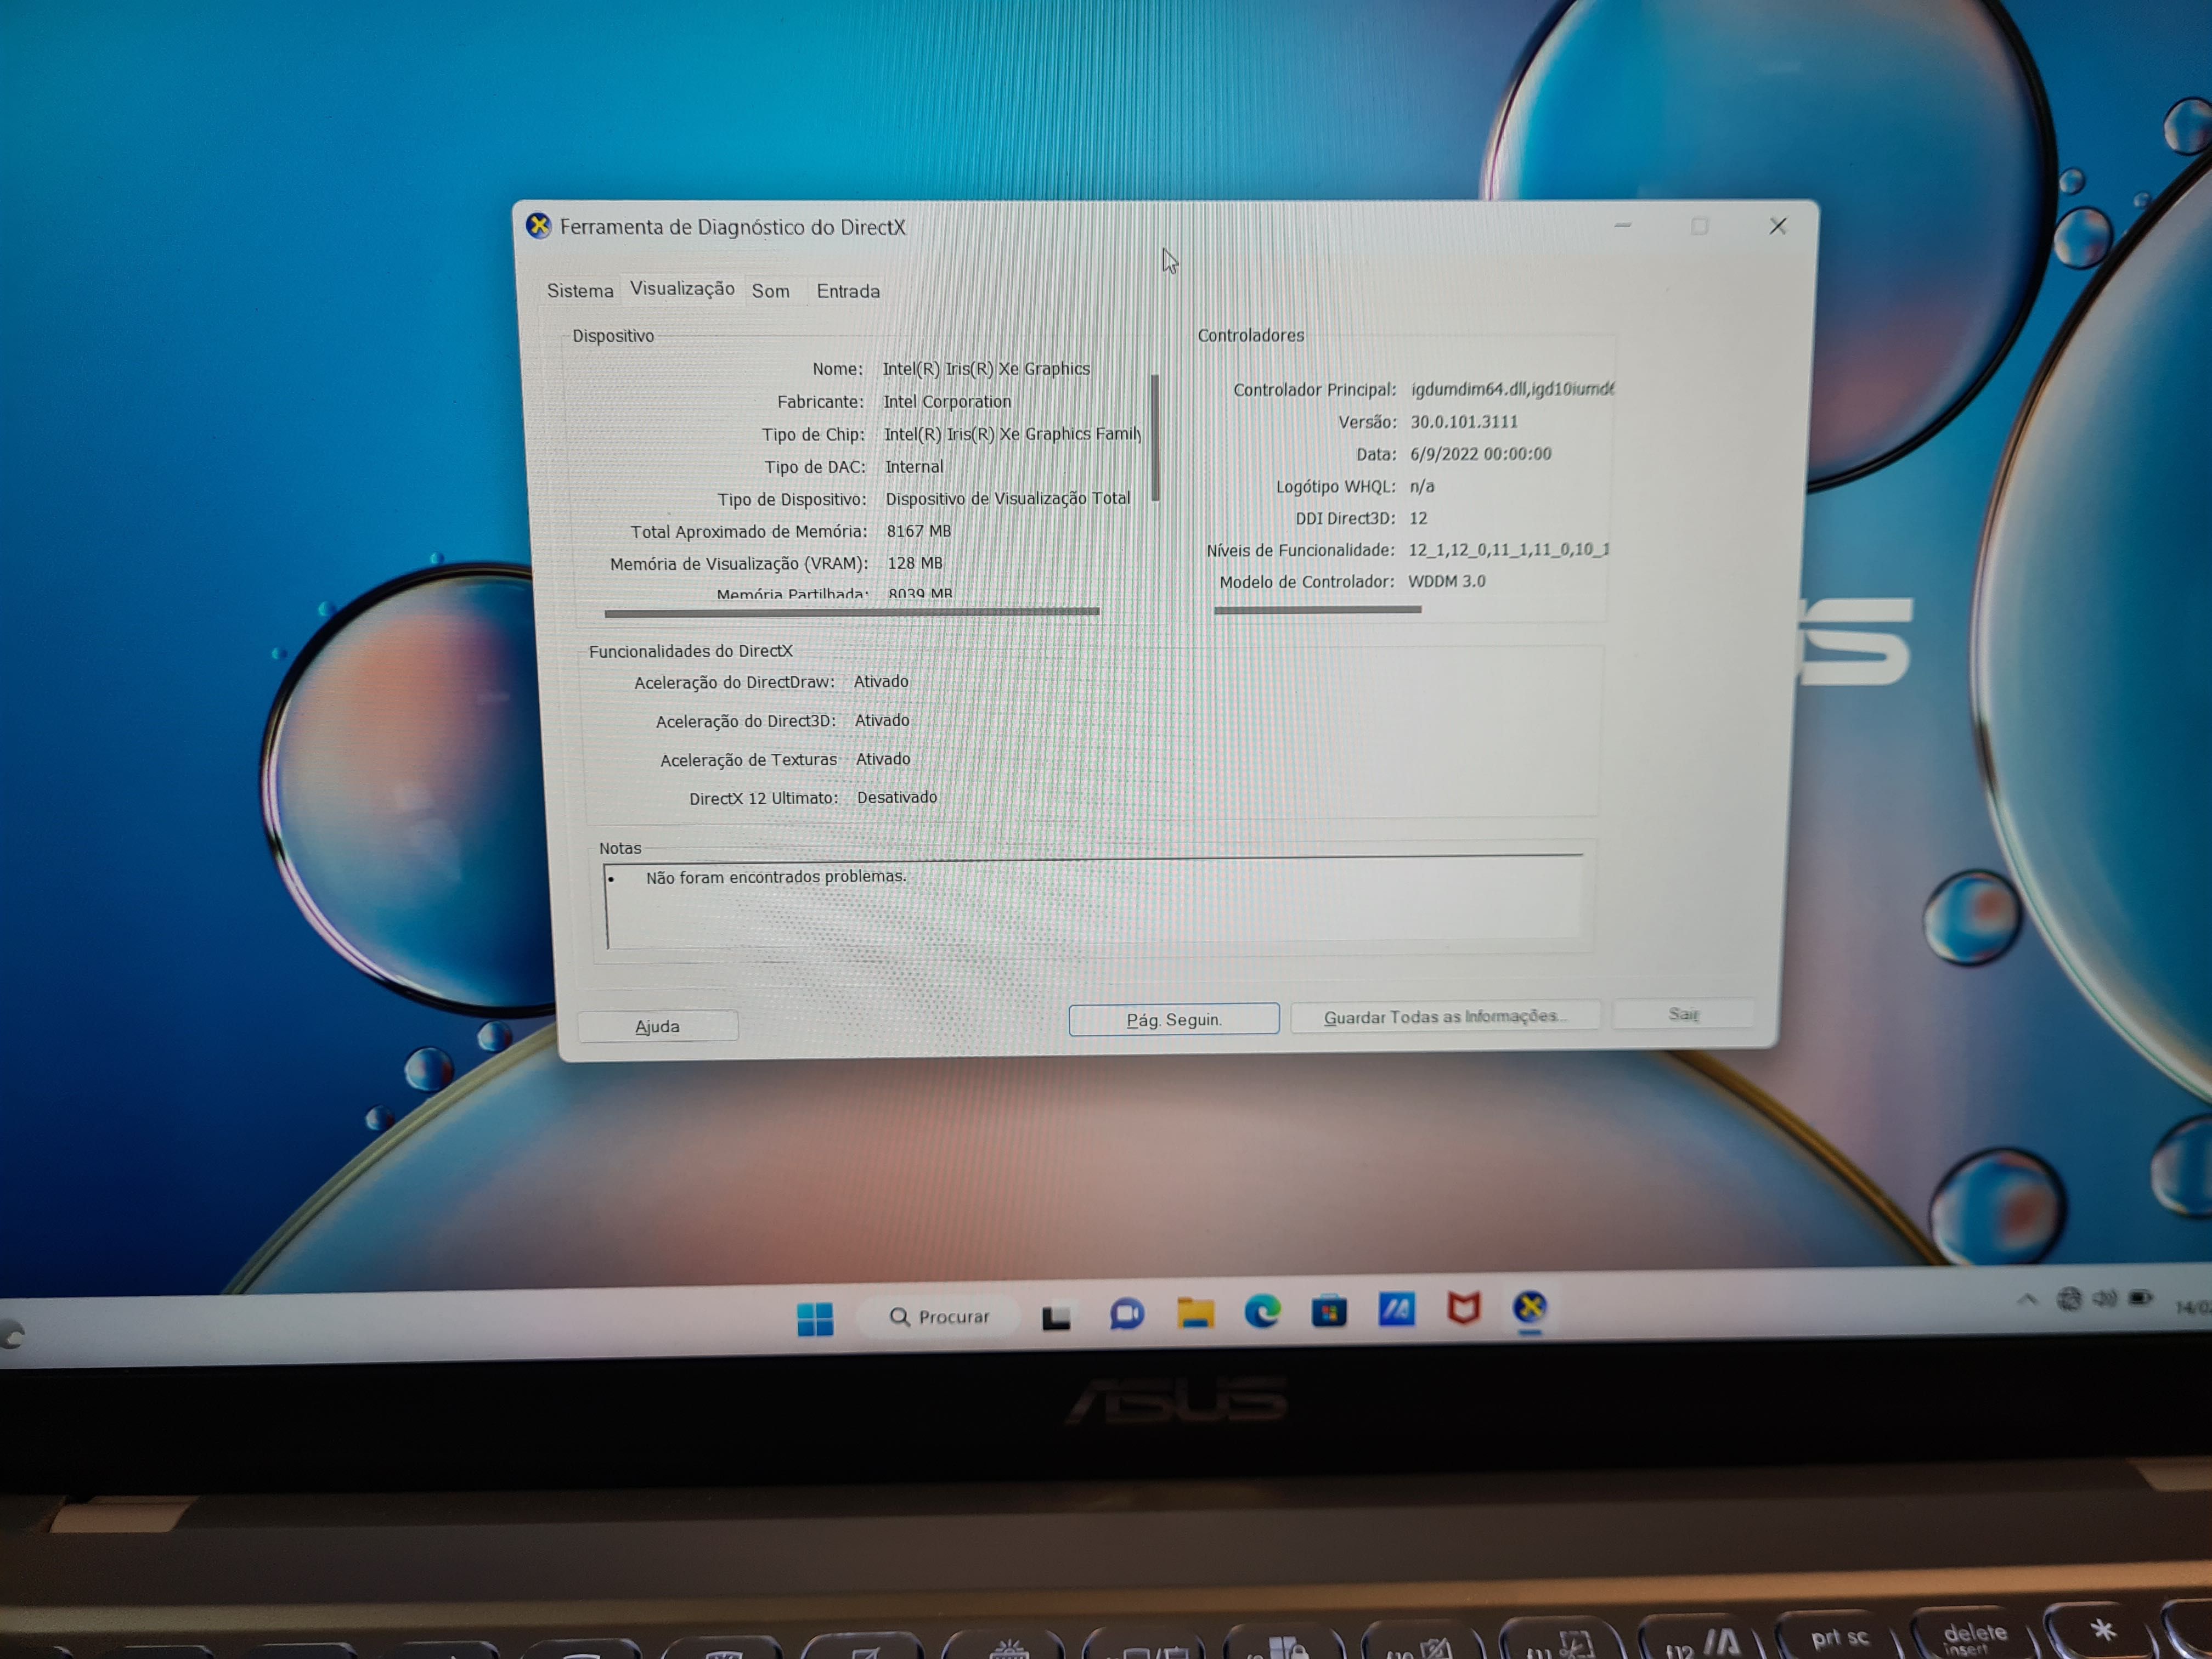
Task: Click the Ajuda button
Action: pos(657,1026)
